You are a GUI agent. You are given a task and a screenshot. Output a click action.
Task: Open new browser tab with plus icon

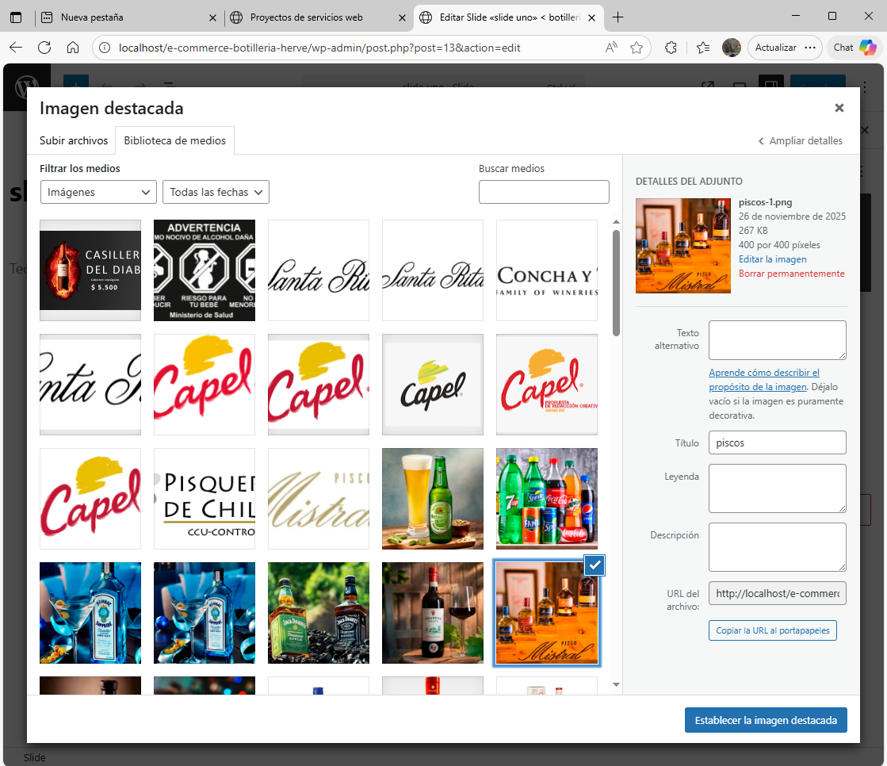[x=618, y=17]
